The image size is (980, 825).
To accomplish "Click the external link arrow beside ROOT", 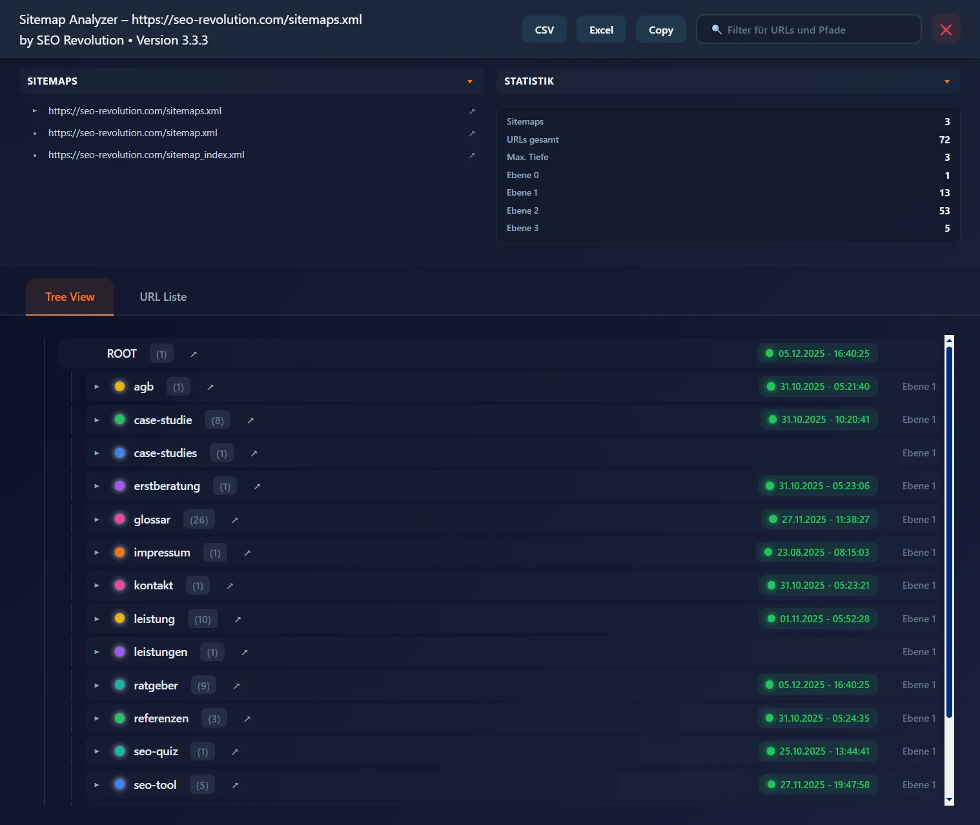I will [x=192, y=353].
